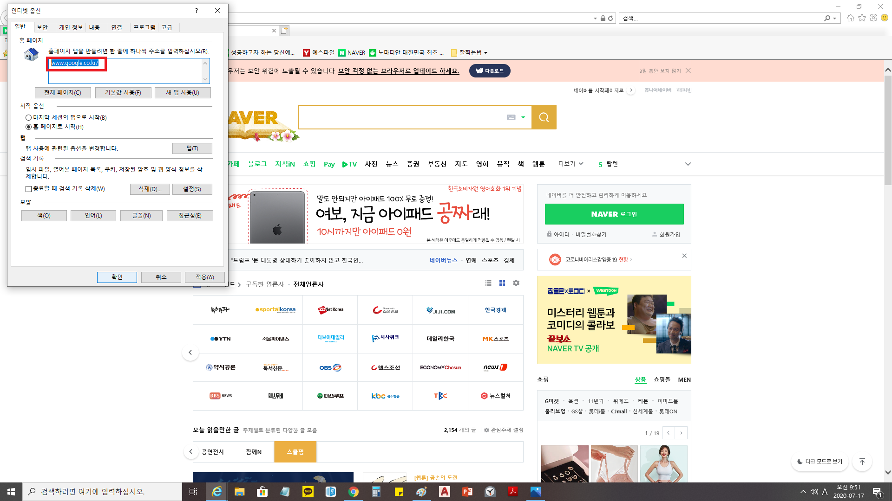Click the smiley feedback icon

click(x=885, y=18)
